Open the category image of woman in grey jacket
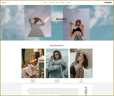The image size is (114, 96). 57,63
